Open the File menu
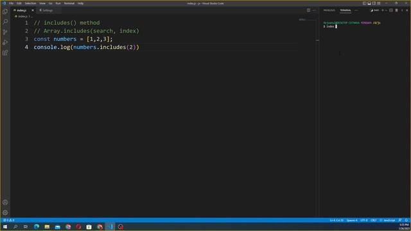 [11, 3]
